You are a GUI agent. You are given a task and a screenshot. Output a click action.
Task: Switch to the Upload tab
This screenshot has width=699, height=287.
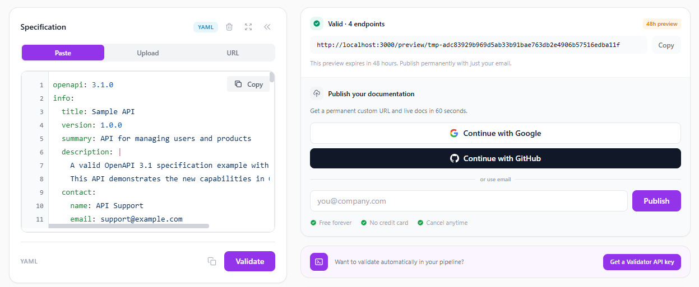click(x=148, y=53)
